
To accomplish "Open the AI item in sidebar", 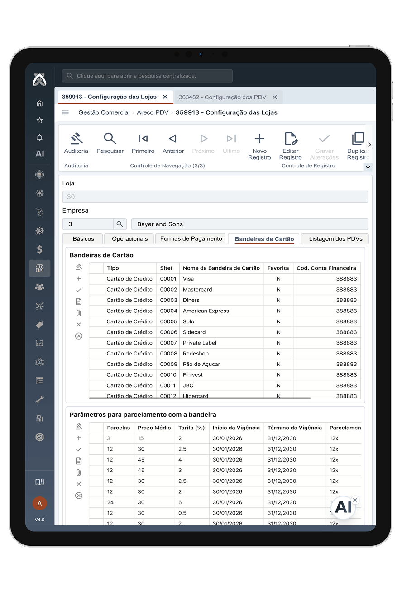I will (x=39, y=154).
